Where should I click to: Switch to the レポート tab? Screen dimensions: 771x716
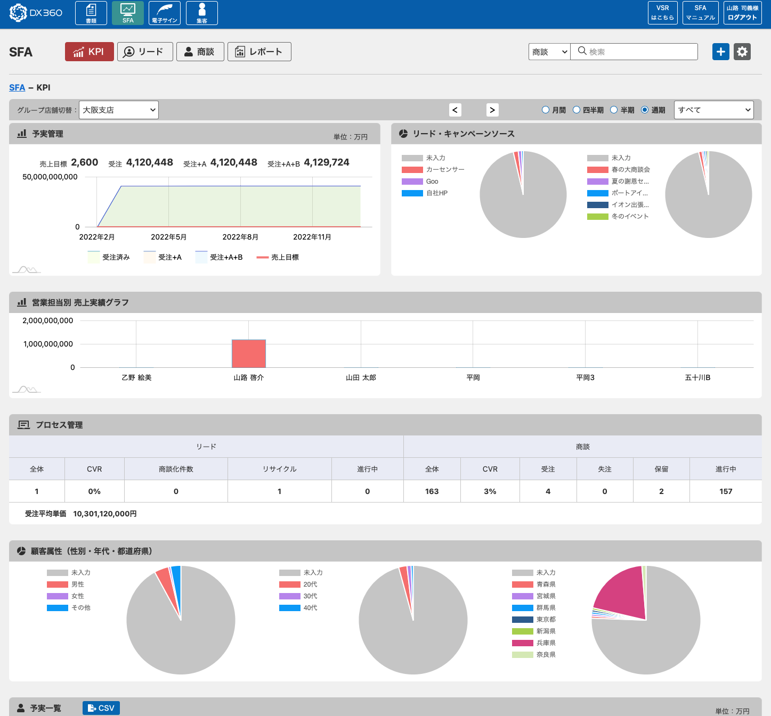click(x=259, y=52)
